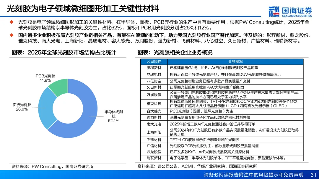Select the 瑞联新材 table cell
This screenshot has width=319, height=179.
tap(154, 158)
